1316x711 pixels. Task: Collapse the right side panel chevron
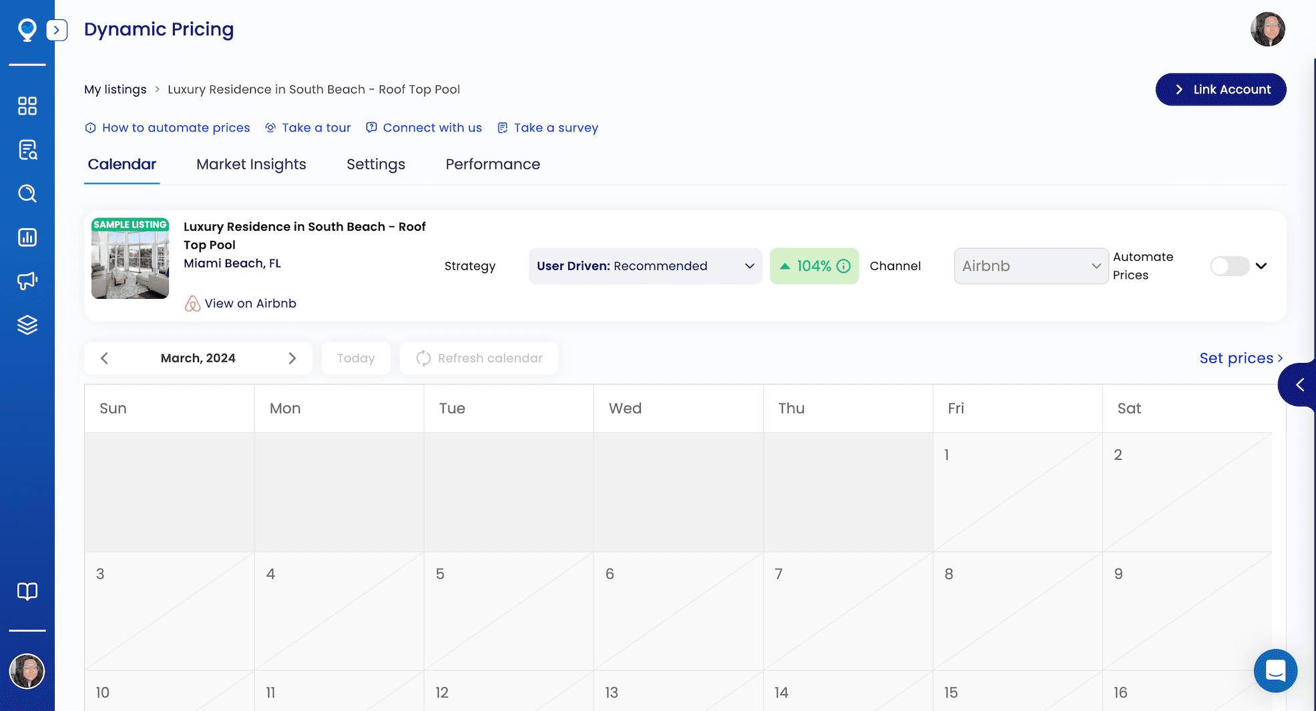coord(1299,385)
